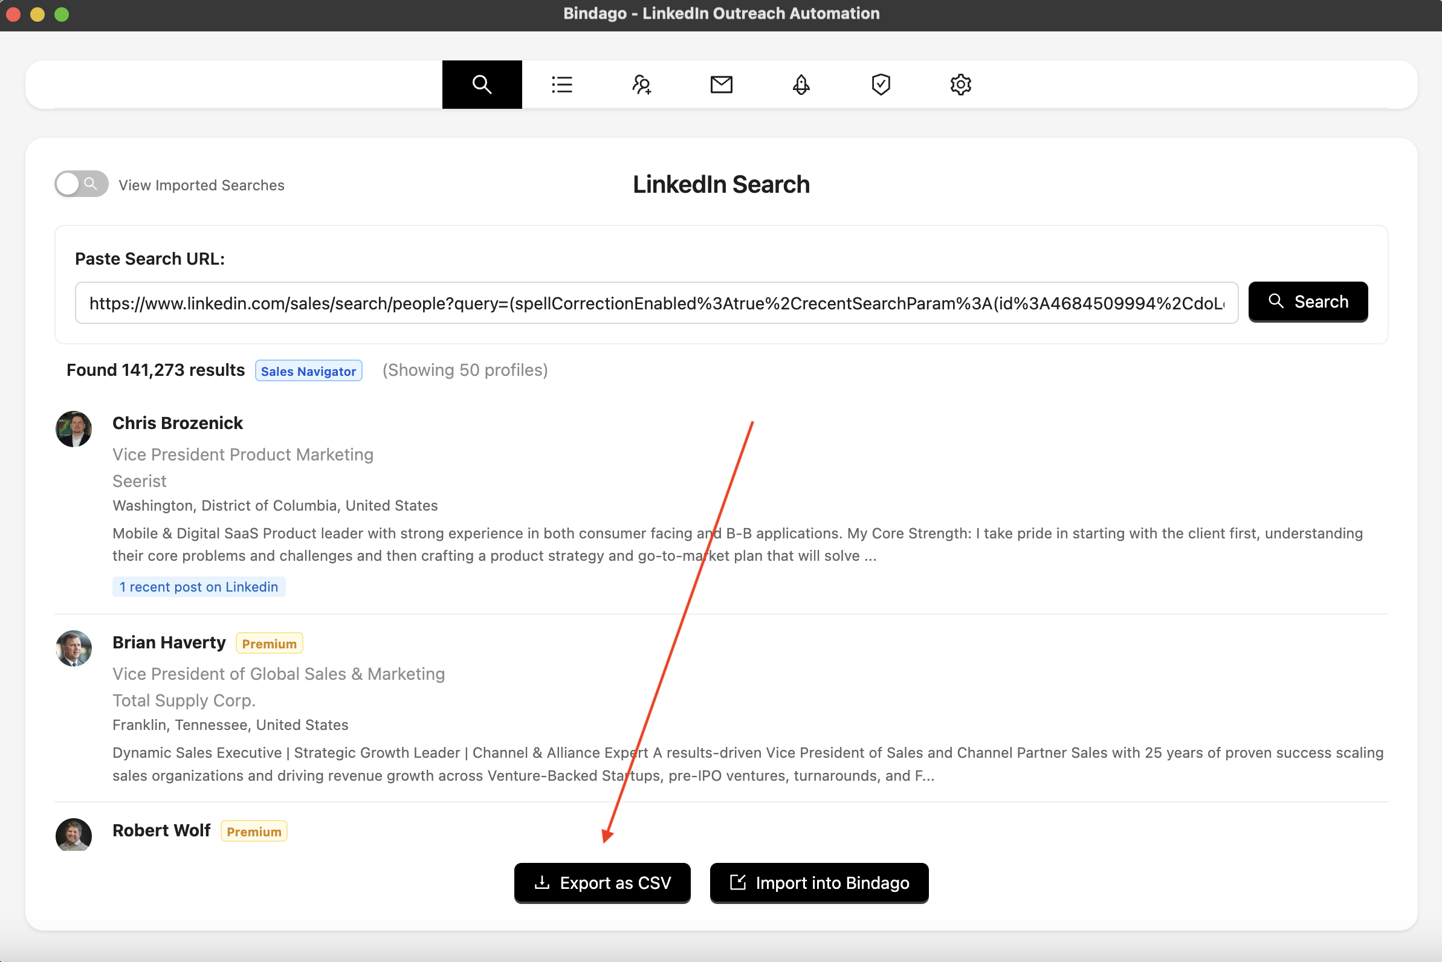Click Washington, District of Columbia location
This screenshot has height=962, width=1442.
(275, 506)
